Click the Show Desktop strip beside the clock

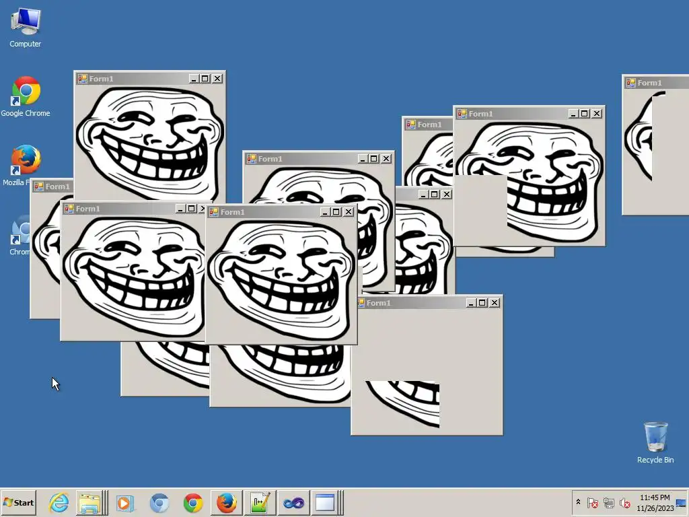(x=682, y=502)
